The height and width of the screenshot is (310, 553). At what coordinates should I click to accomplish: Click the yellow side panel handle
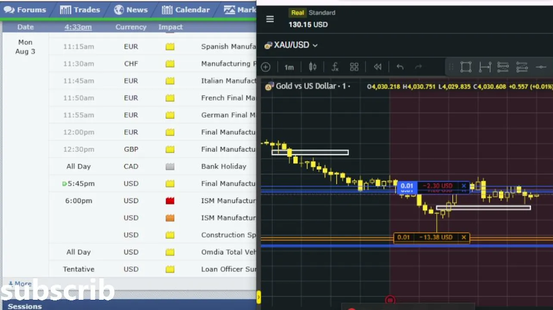point(258,297)
